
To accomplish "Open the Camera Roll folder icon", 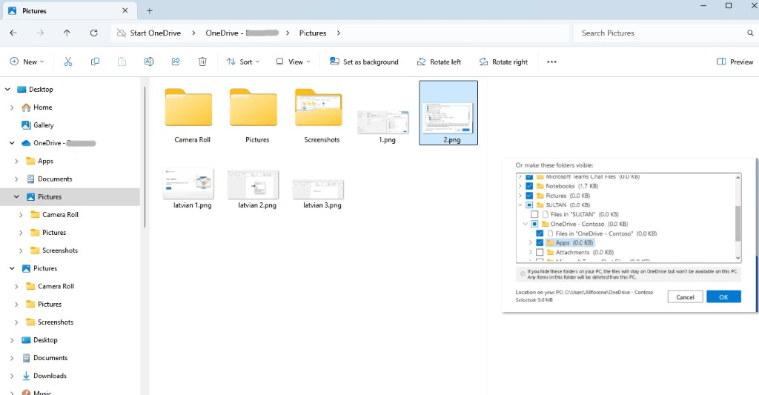I will click(189, 107).
